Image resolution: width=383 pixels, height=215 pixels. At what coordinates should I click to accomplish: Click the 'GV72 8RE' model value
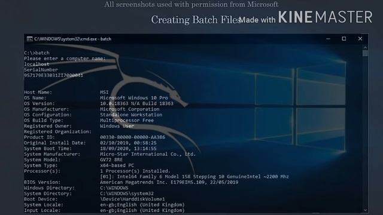click(x=111, y=159)
